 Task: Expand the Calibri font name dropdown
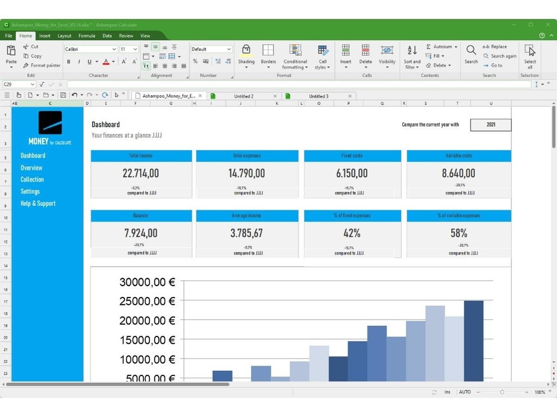tap(114, 49)
